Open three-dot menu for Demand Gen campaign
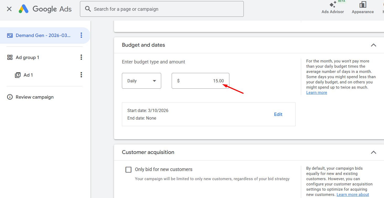The image size is (384, 198). (x=81, y=35)
